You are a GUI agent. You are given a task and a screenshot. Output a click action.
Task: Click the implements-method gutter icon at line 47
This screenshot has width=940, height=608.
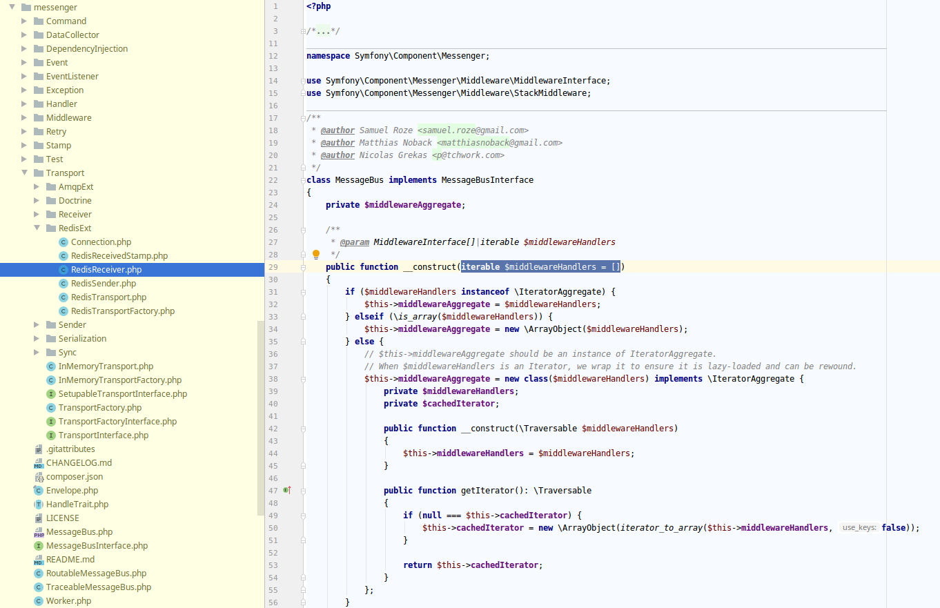287,490
